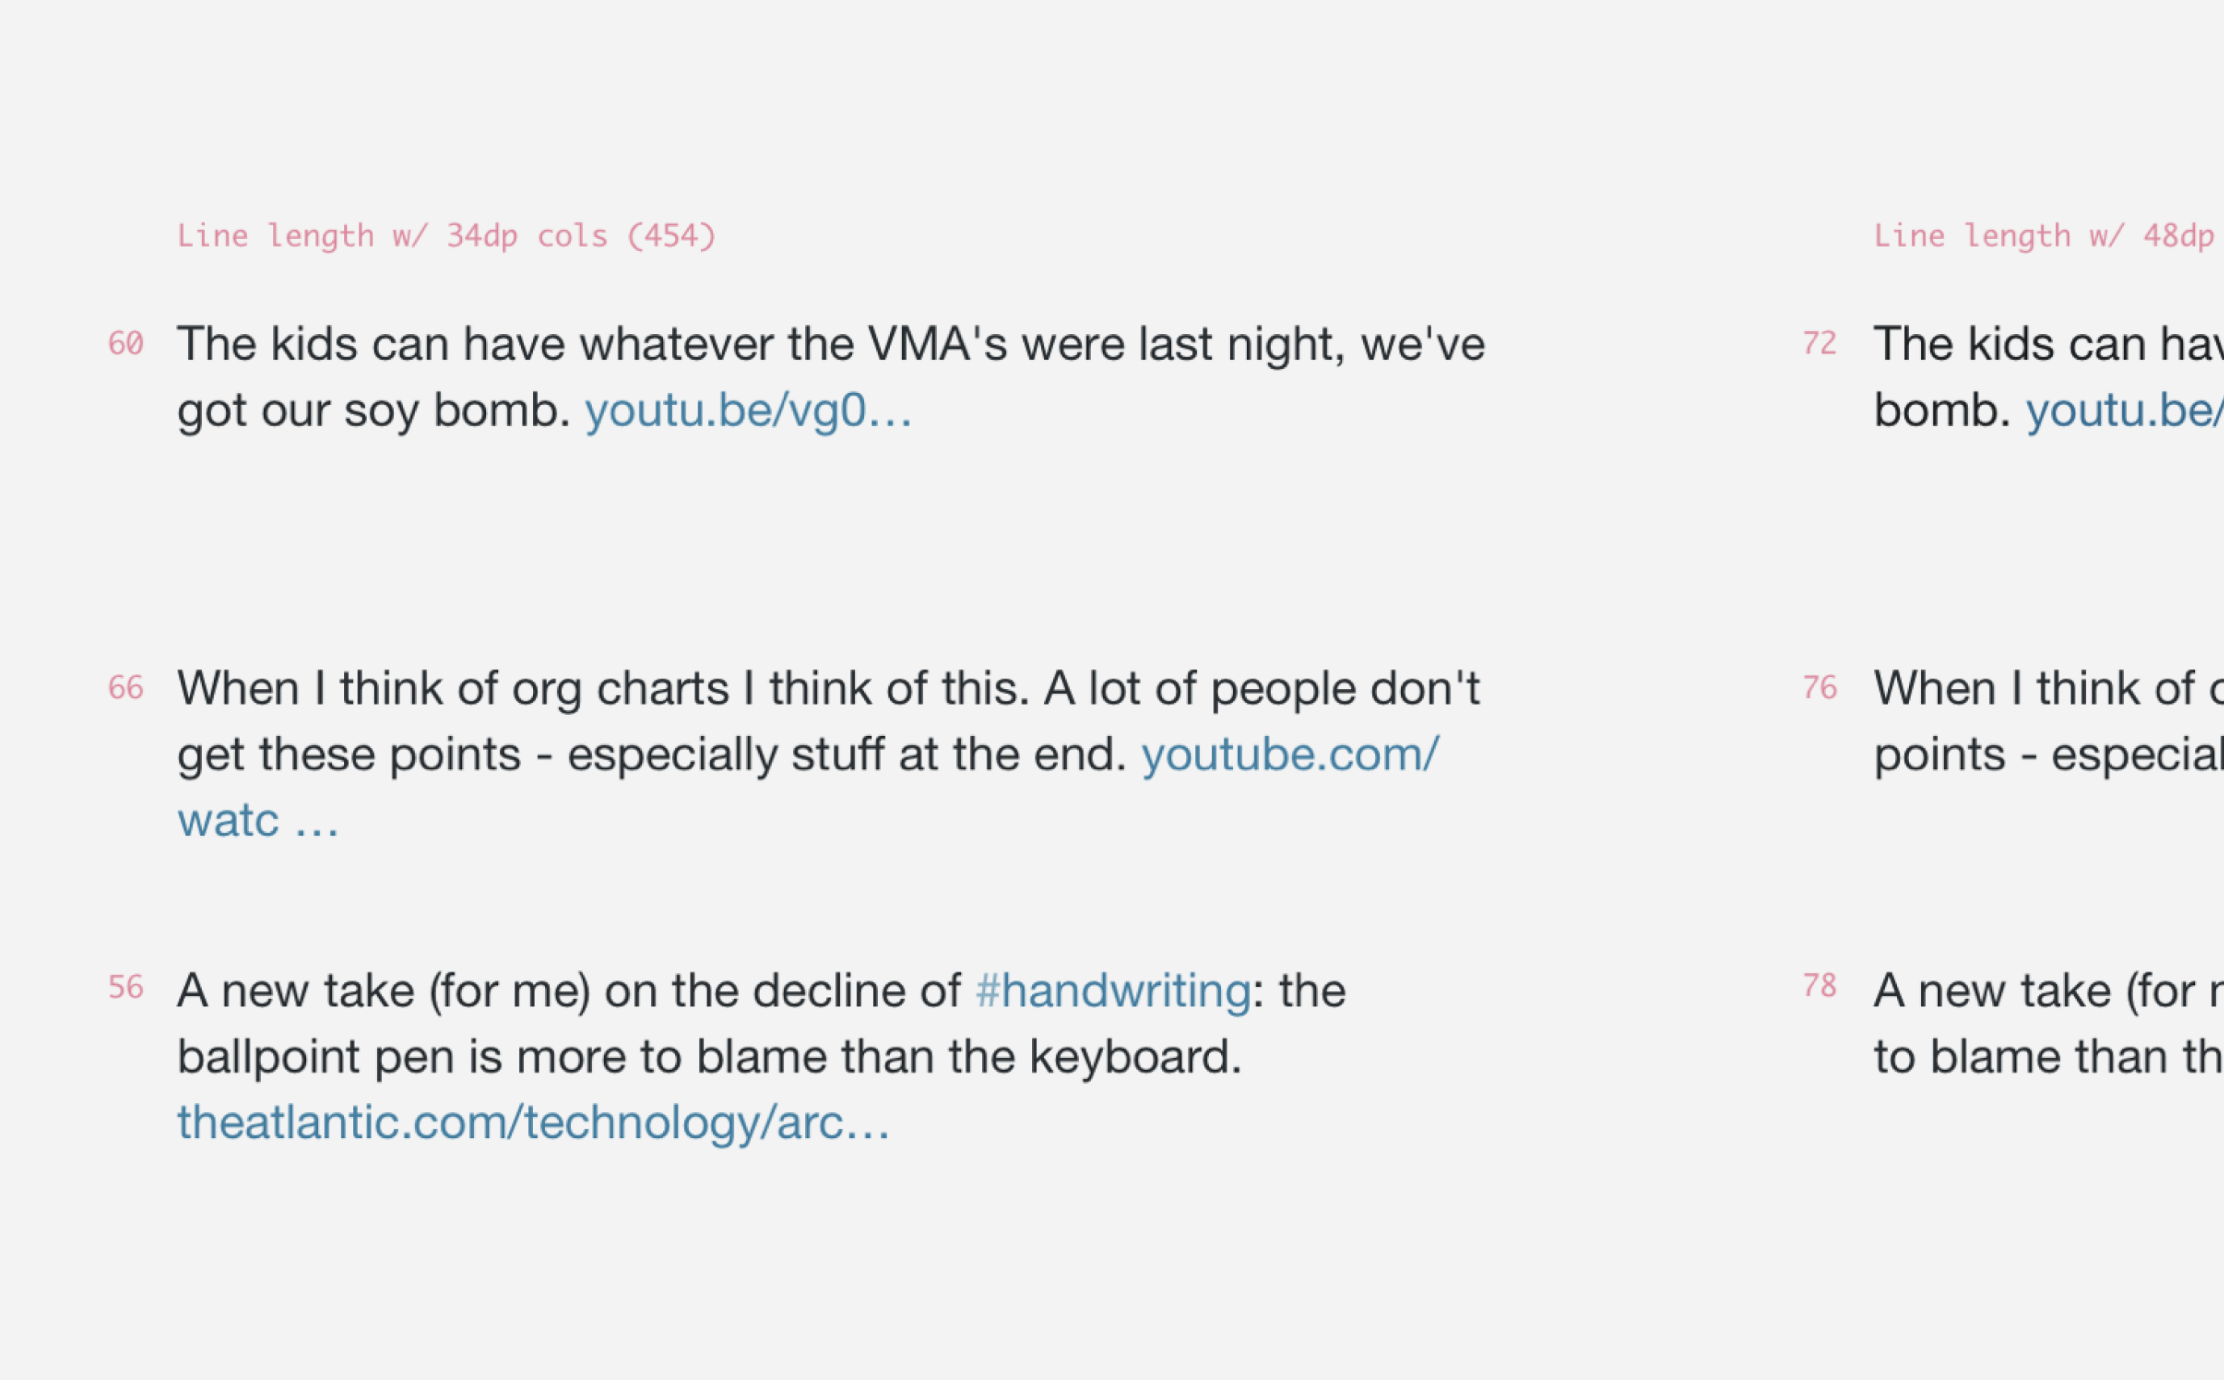The image size is (2224, 1380).
Task: Open the #handwriting hashtag link
Action: [1113, 991]
